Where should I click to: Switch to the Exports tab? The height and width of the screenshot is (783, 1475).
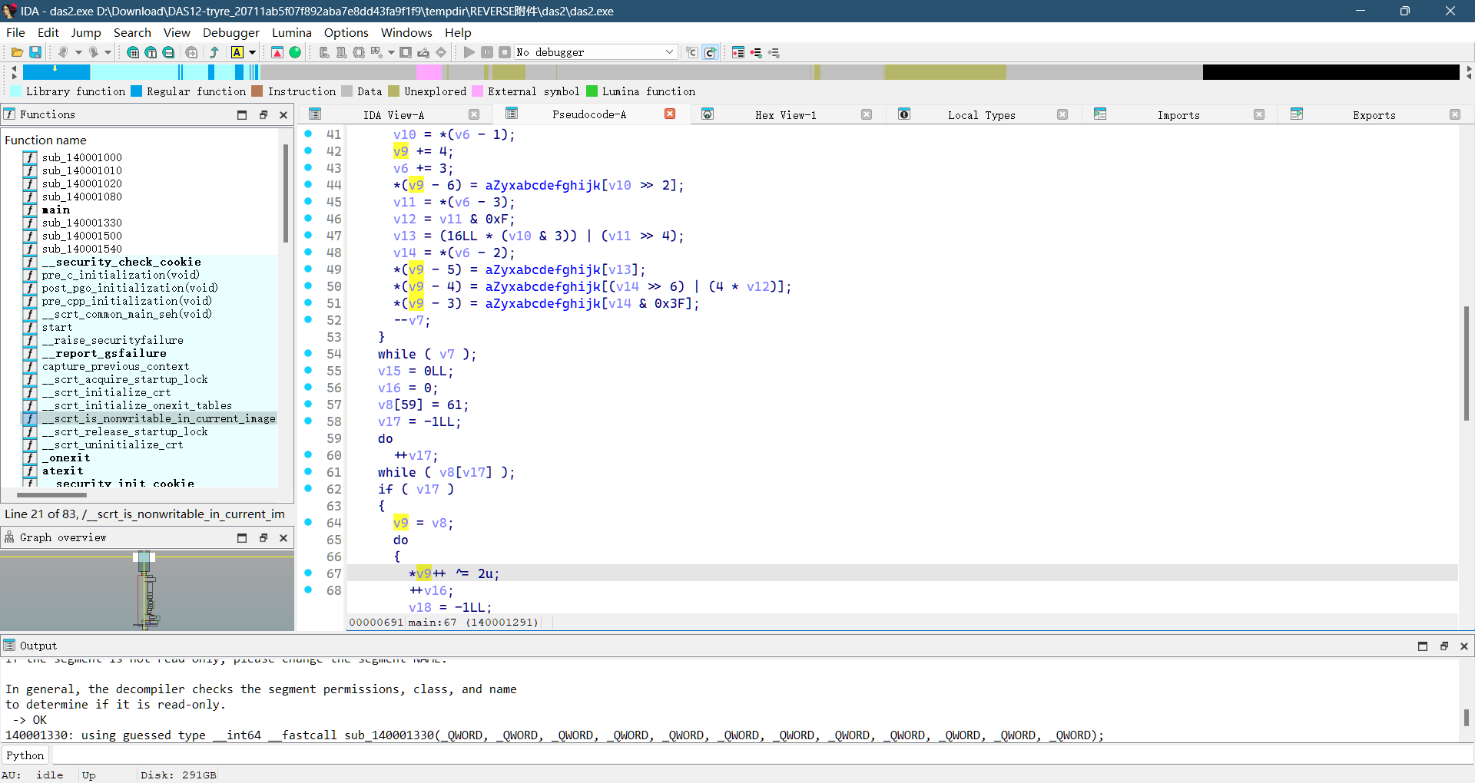[1374, 114]
